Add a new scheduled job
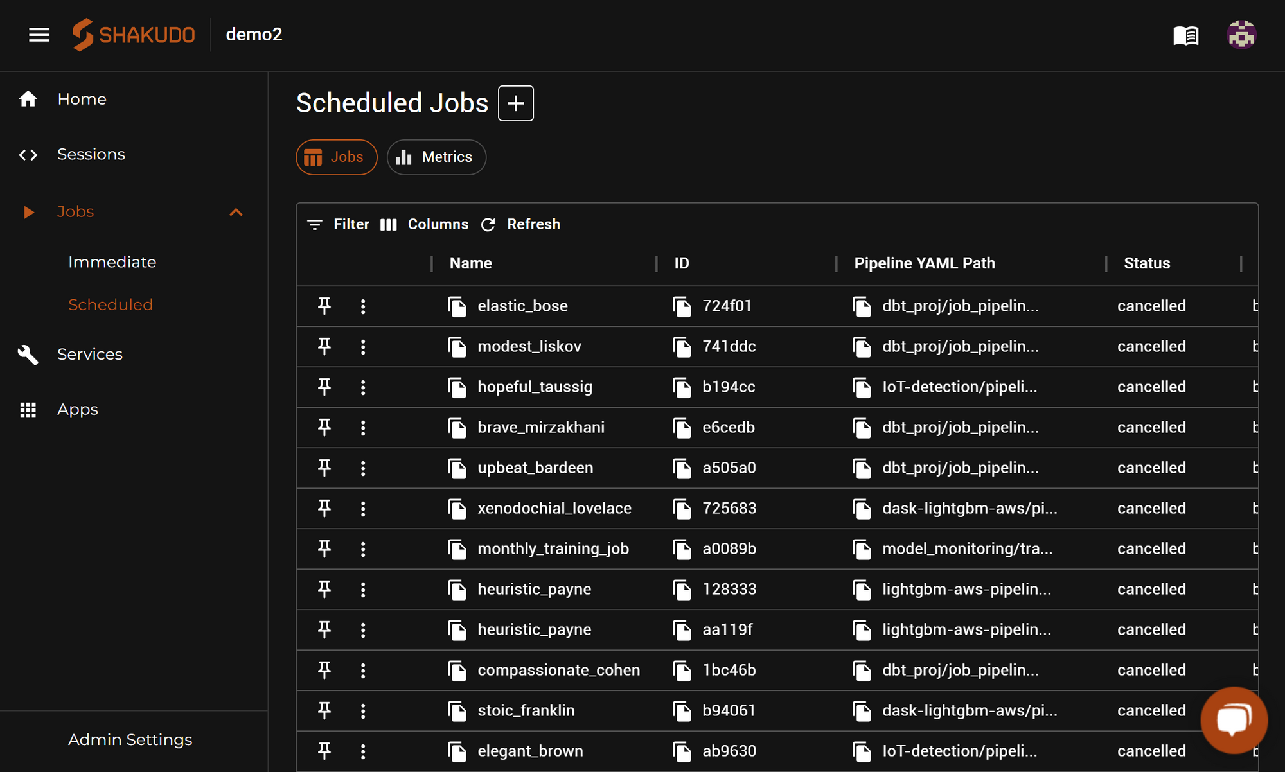This screenshot has height=772, width=1285. pyautogui.click(x=516, y=103)
